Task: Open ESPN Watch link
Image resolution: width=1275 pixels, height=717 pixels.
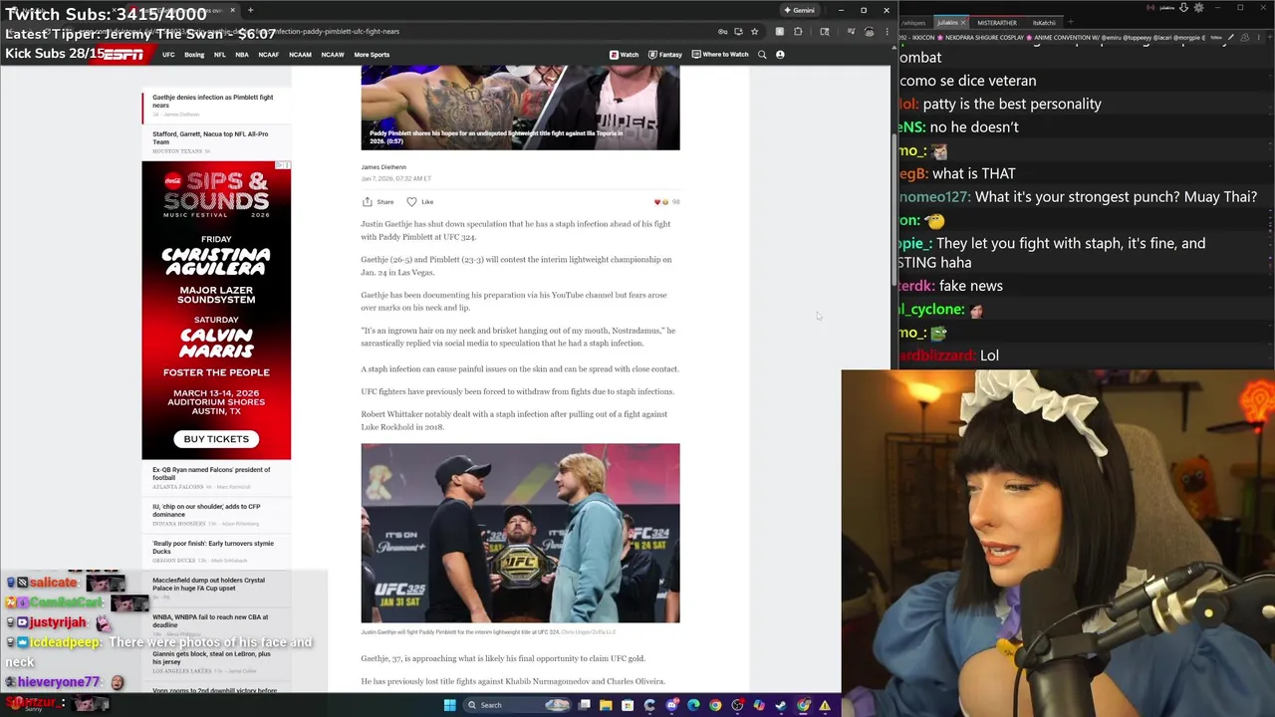Action: point(625,55)
